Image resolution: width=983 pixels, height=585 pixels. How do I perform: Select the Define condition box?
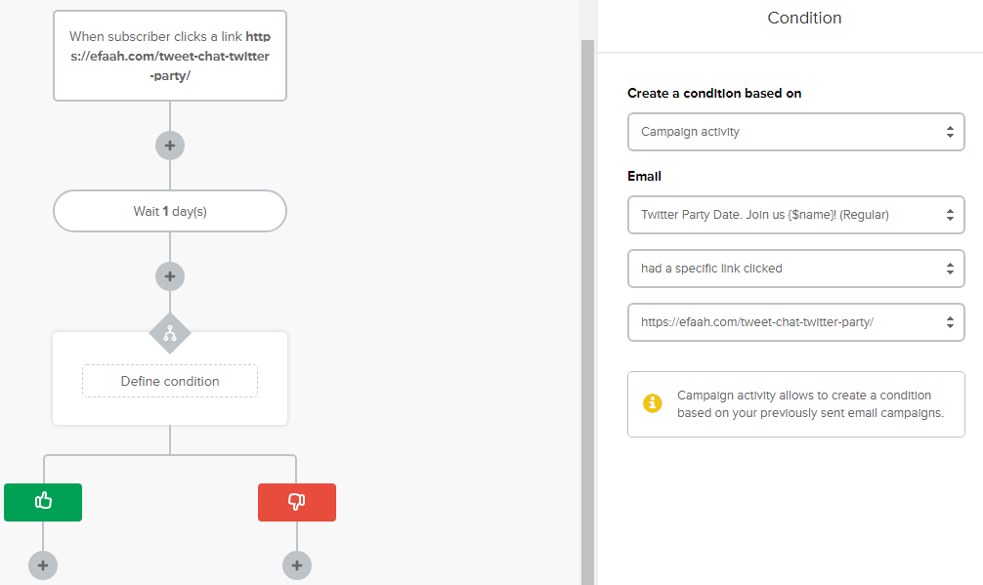tap(170, 381)
